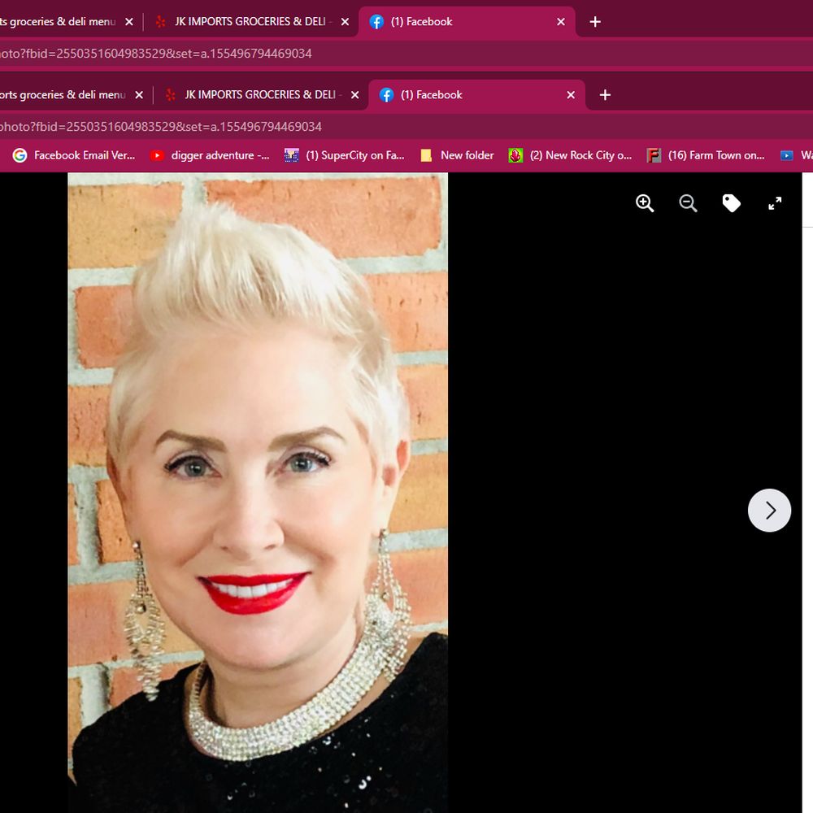Open the Farm Town bookmark
813x813 pixels.
pyautogui.click(x=706, y=155)
